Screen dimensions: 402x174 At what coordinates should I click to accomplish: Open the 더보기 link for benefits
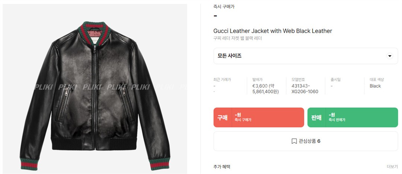click(x=392, y=167)
